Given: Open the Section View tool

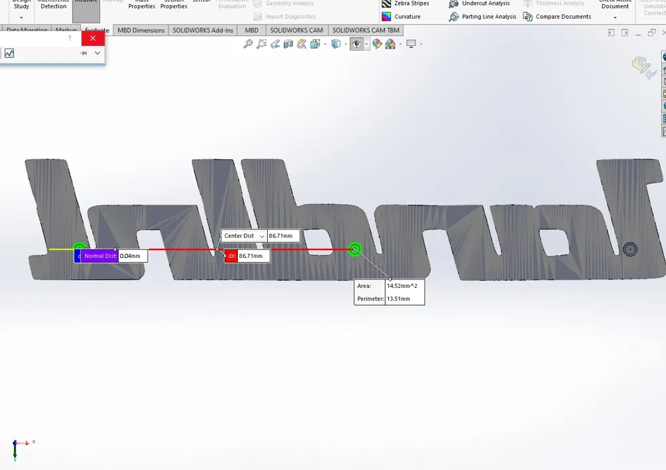Looking at the screenshot, I should click(288, 44).
